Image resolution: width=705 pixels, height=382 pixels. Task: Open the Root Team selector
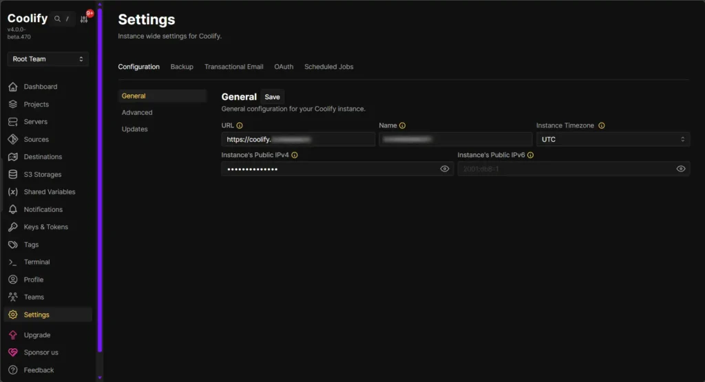48,59
